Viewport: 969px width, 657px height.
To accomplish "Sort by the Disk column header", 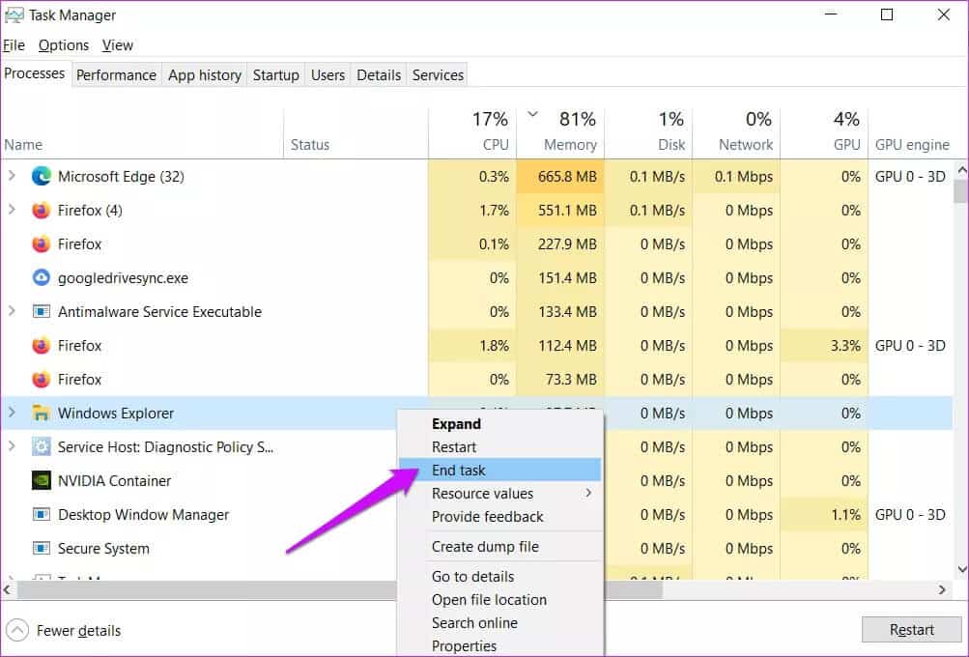I will point(648,132).
